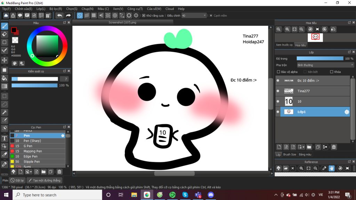Choose the Gradient tool
The width and height of the screenshot is (356, 200).
(5, 86)
